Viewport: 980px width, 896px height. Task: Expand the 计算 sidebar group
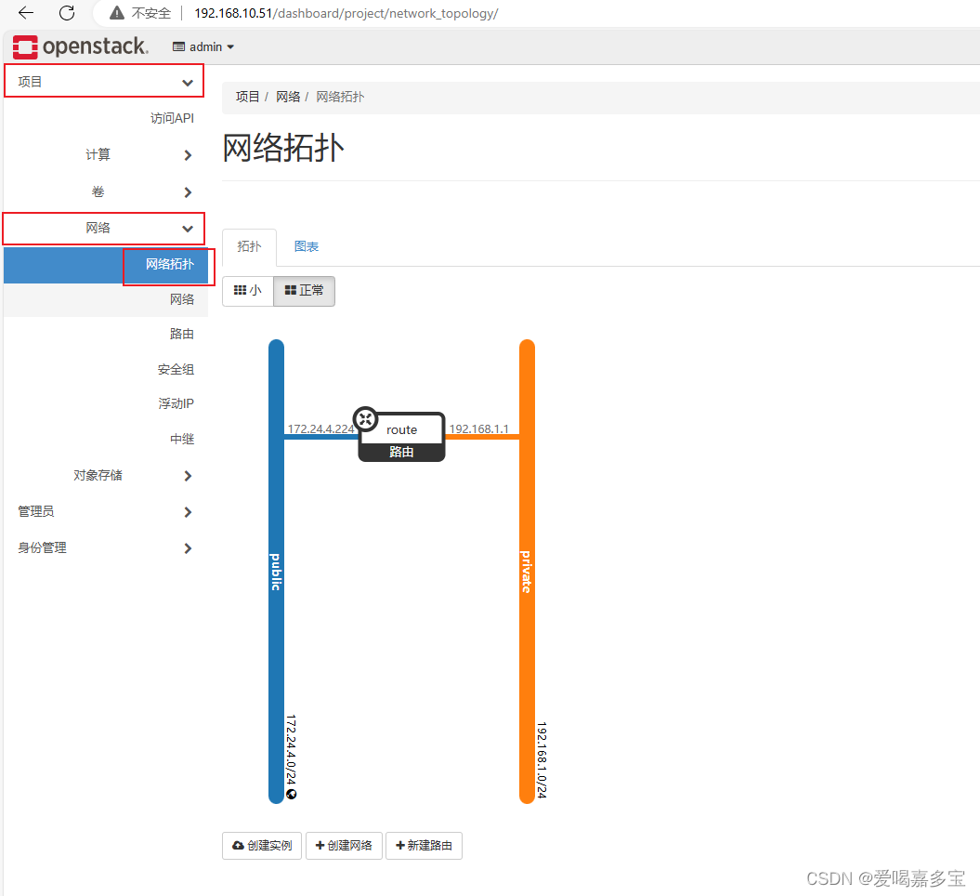[x=105, y=154]
